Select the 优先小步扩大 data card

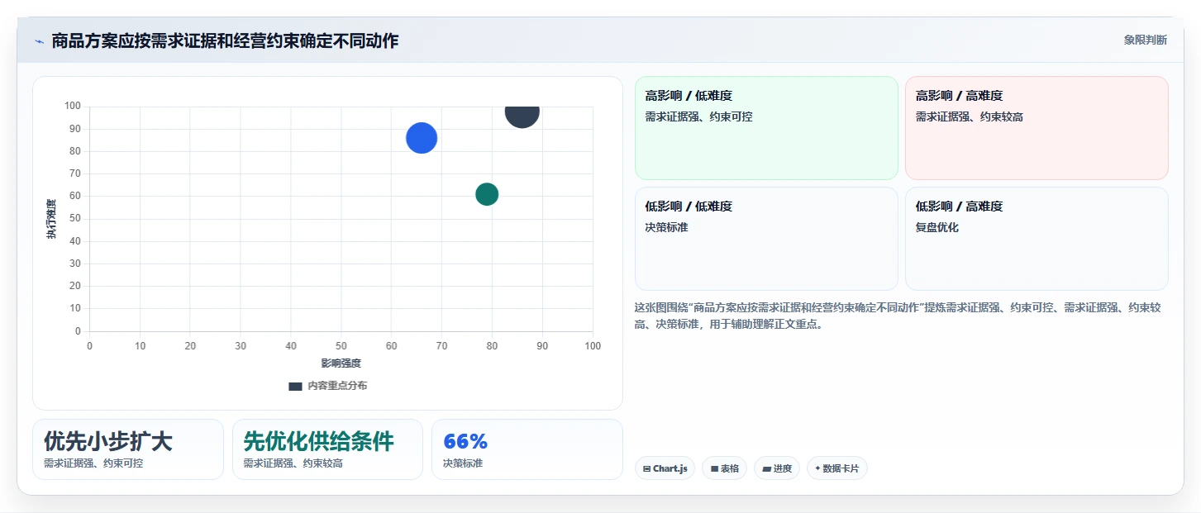click(x=128, y=449)
